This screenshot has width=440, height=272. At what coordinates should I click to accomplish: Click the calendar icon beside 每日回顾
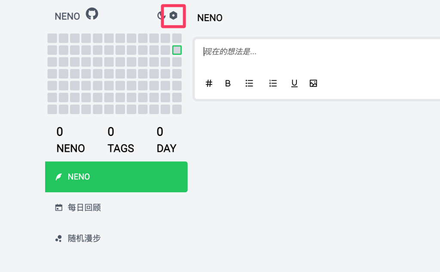[x=59, y=208]
